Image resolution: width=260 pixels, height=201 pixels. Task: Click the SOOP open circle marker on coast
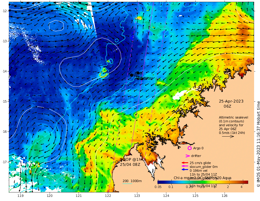click(117, 162)
